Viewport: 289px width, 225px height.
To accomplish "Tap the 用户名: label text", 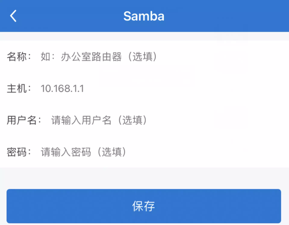I will [24, 120].
